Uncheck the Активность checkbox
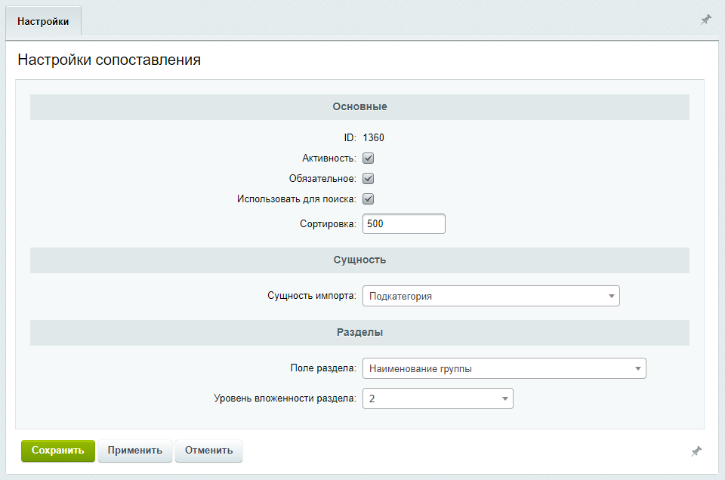Screen dimensions: 725x480 (x=368, y=158)
